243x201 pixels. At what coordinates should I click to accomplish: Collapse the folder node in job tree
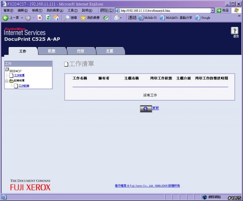7,81
